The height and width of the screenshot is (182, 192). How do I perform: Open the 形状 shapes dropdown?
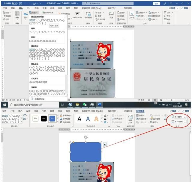(34, 13)
